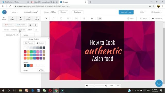Click the Remove background button
Screen dimensions: 165x93
tap(9, 25)
